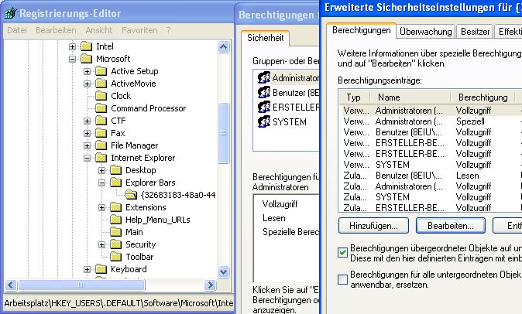Click the tree scroll down arrow
This screenshot has height=314, width=522.
(x=223, y=271)
